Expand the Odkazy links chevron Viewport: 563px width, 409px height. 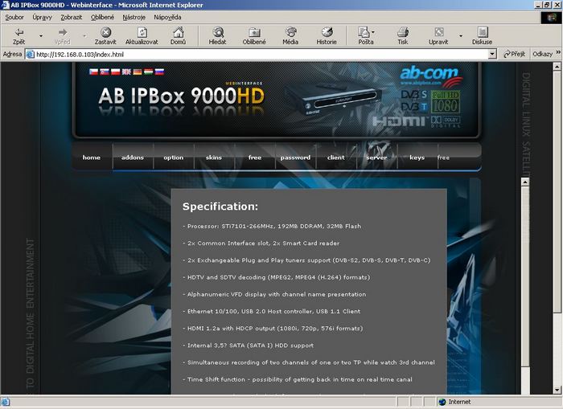tap(558, 52)
